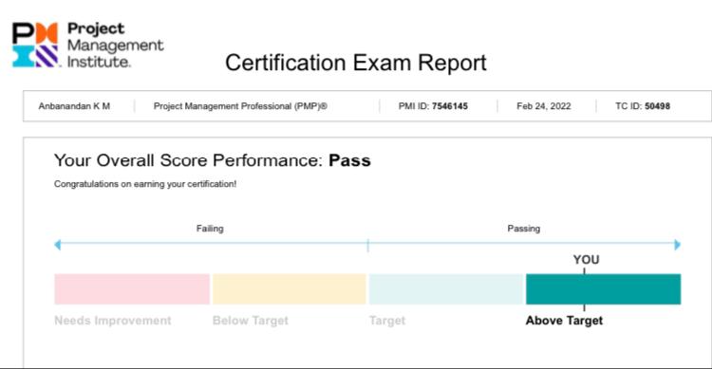Click the Certification Exam Report title
This screenshot has height=369, width=712.
tap(356, 63)
